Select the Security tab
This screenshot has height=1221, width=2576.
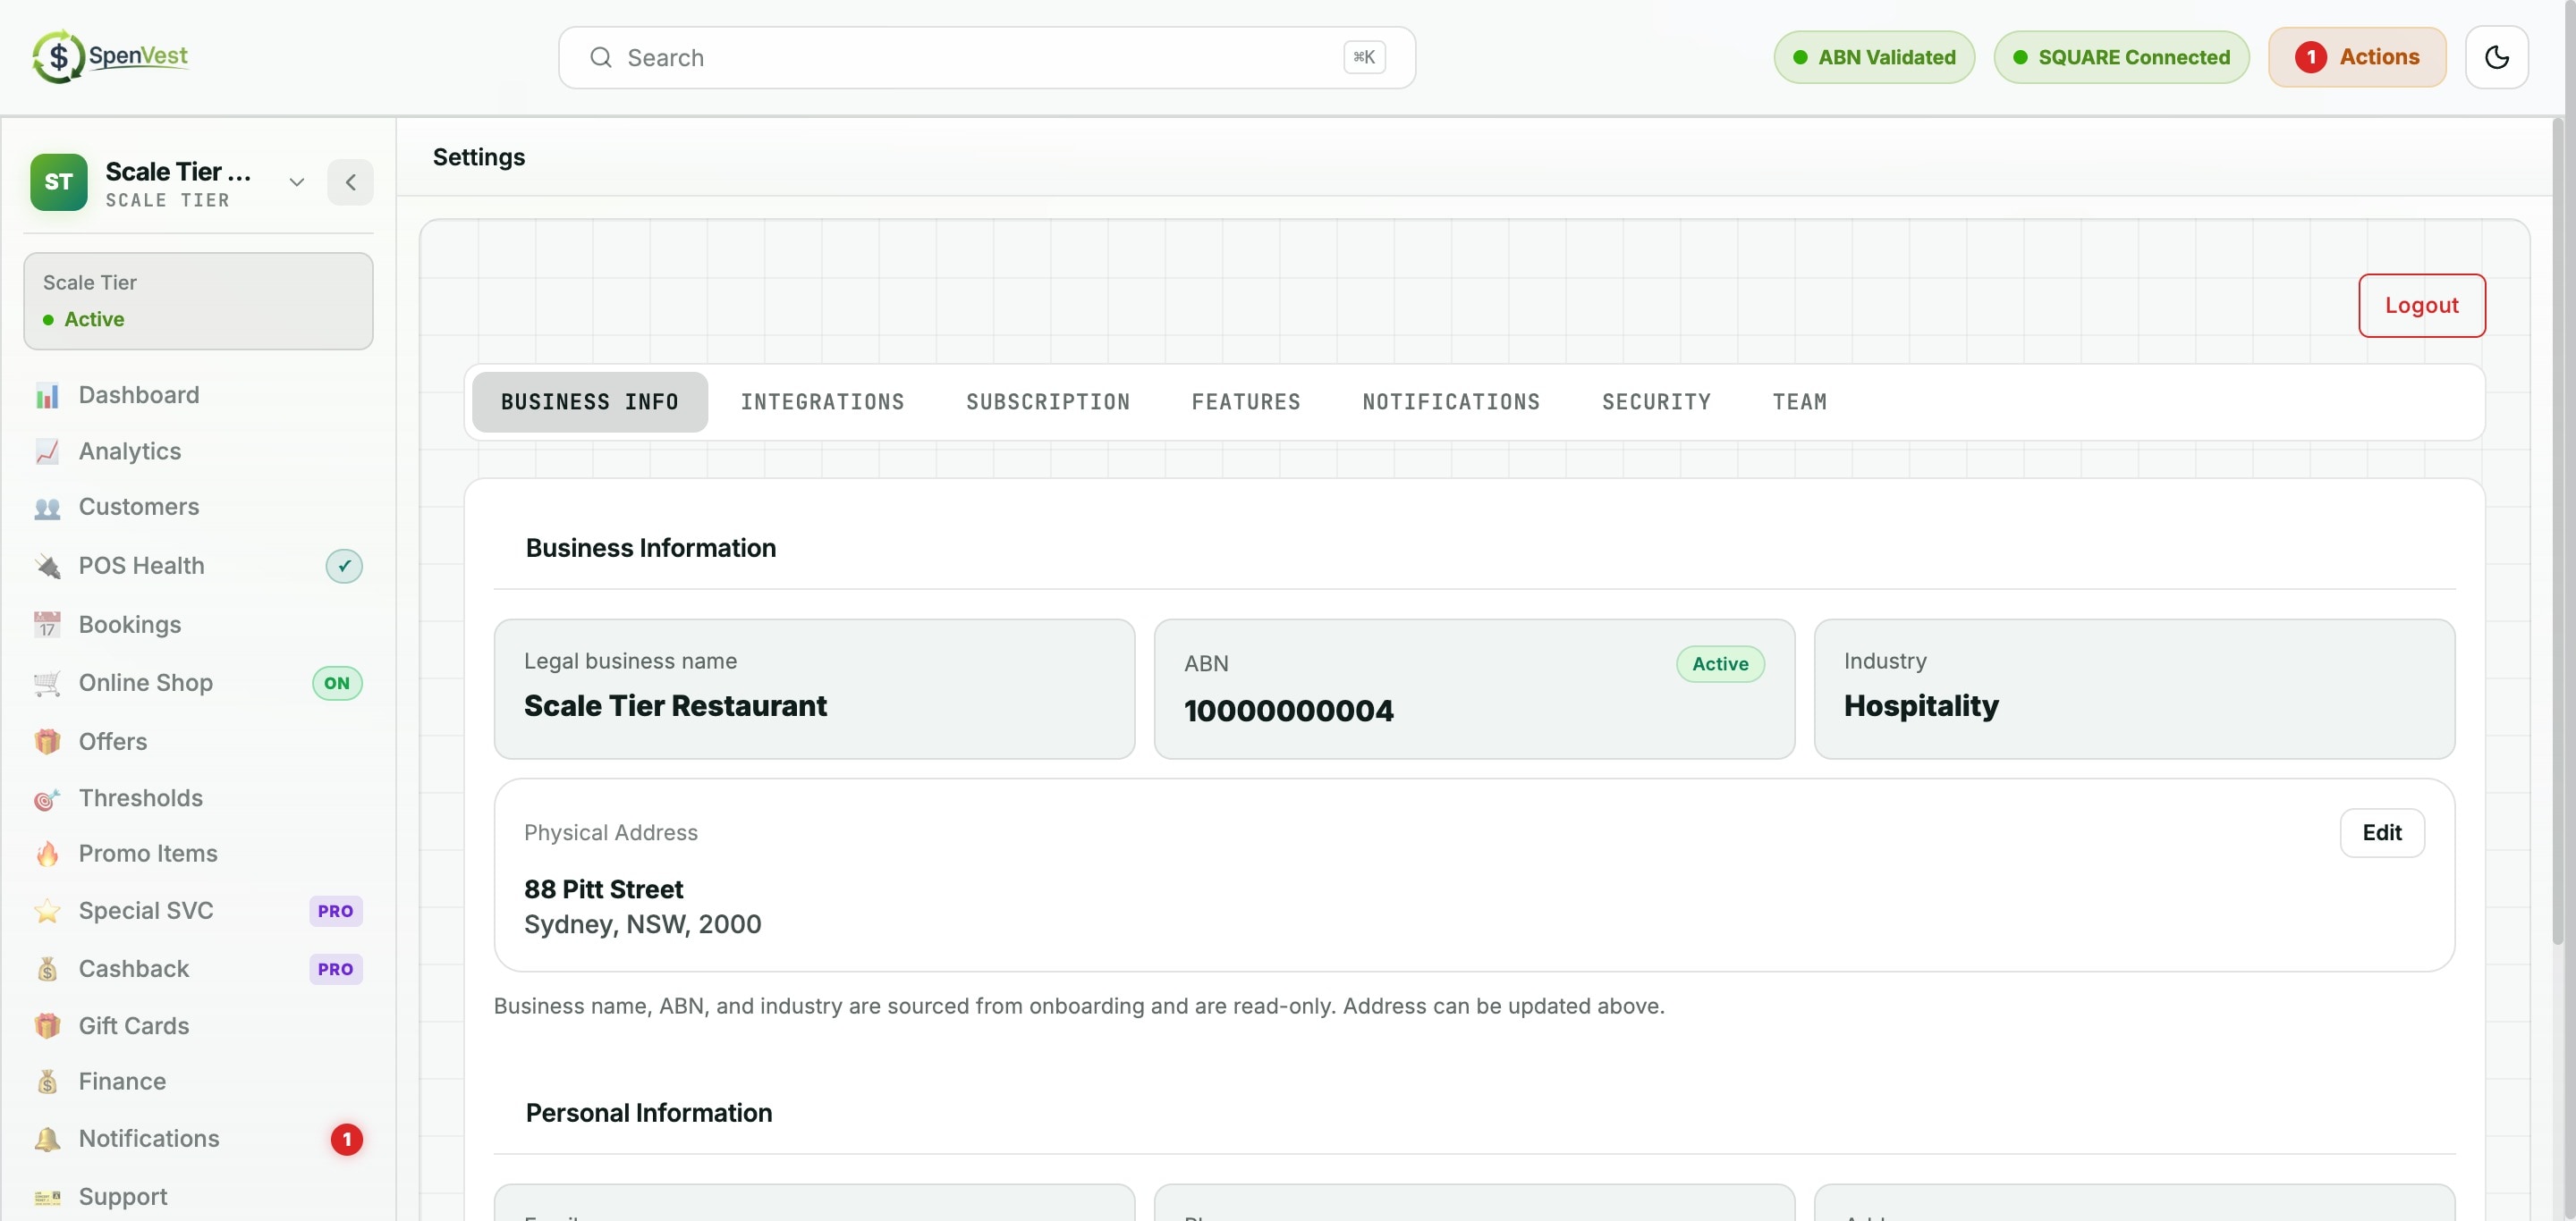click(1656, 401)
